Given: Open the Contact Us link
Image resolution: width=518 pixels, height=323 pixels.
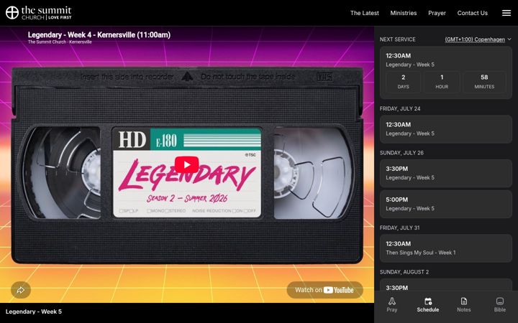Looking at the screenshot, I should point(473,13).
